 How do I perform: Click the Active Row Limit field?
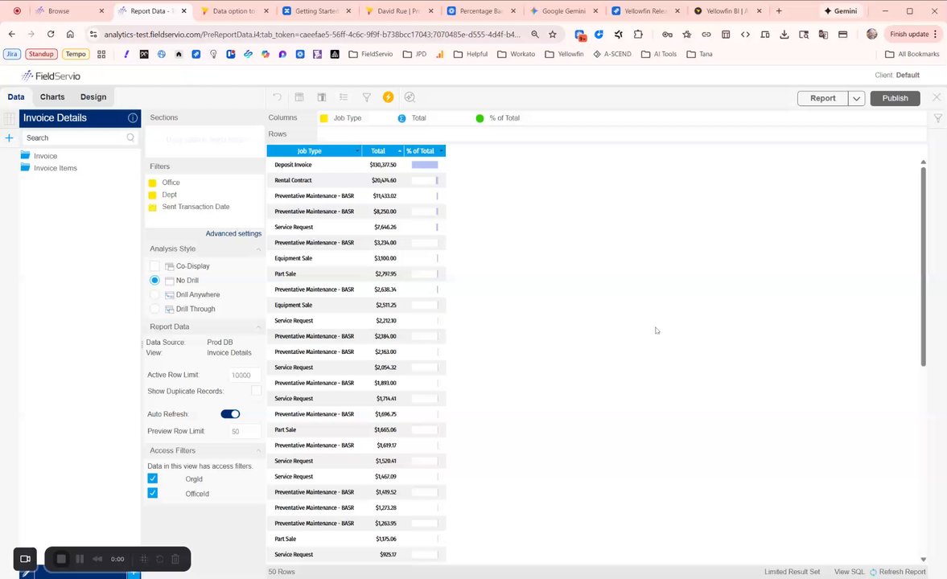pyautogui.click(x=244, y=375)
